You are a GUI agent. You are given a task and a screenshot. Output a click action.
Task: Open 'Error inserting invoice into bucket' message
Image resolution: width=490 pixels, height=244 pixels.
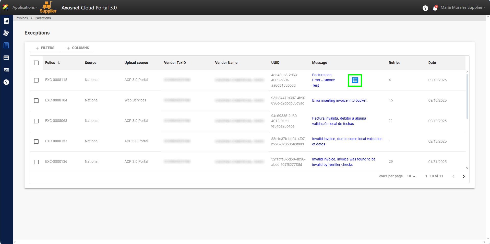point(339,101)
